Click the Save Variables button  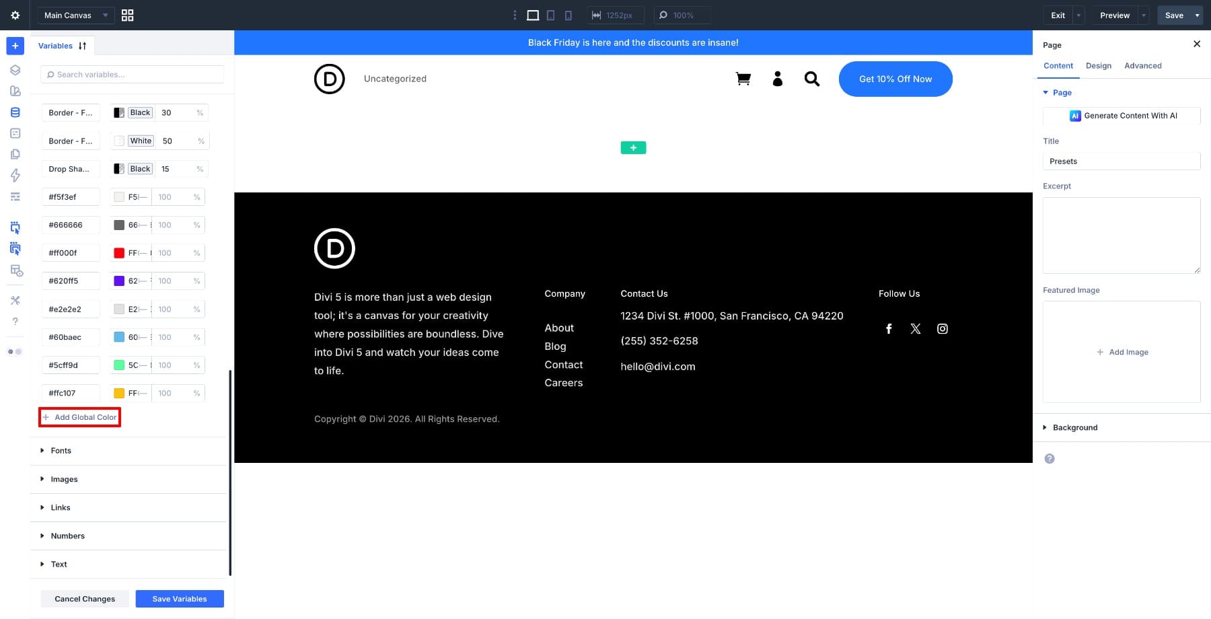[x=180, y=599]
